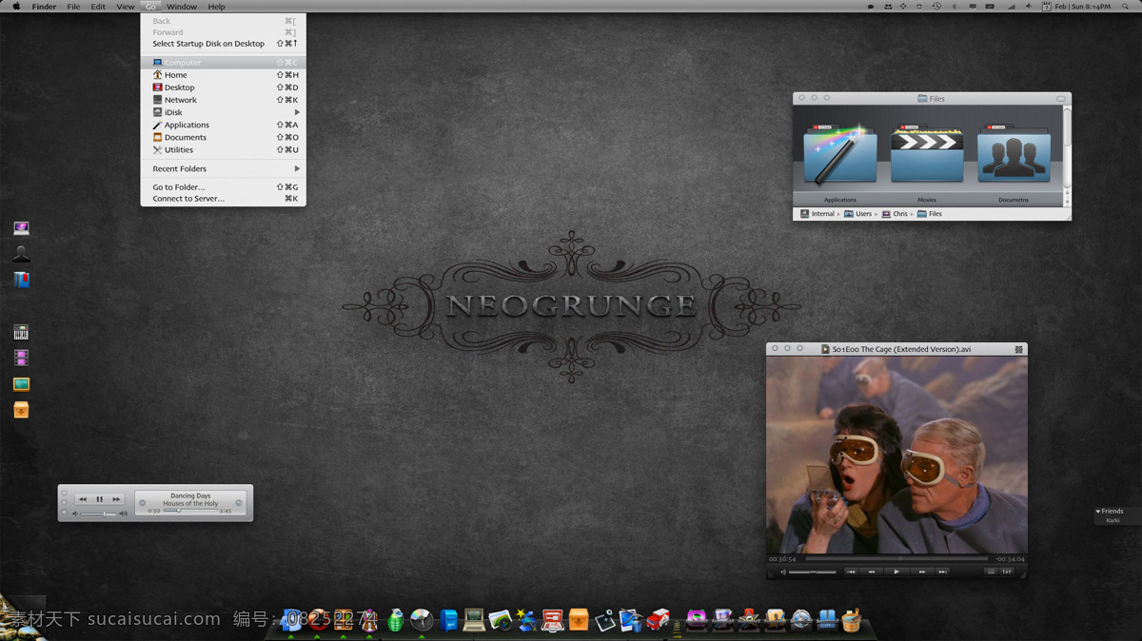1142x641 pixels.
Task: Open the Apple menu
Action: point(16,7)
